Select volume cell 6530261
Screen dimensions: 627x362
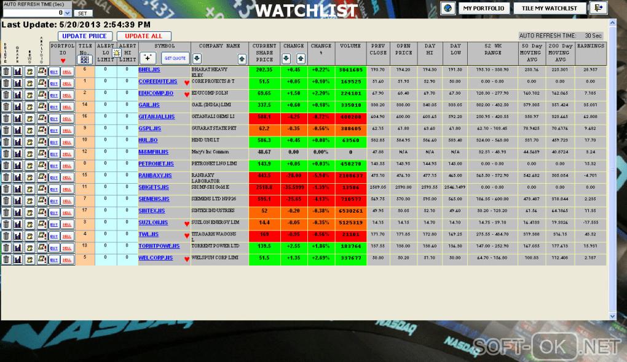(350, 213)
